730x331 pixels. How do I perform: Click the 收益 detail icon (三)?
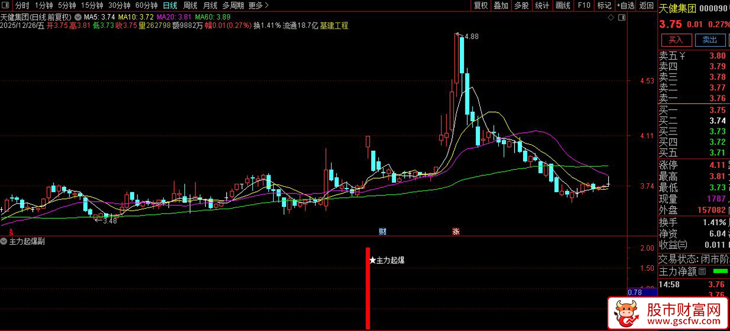tap(683, 245)
